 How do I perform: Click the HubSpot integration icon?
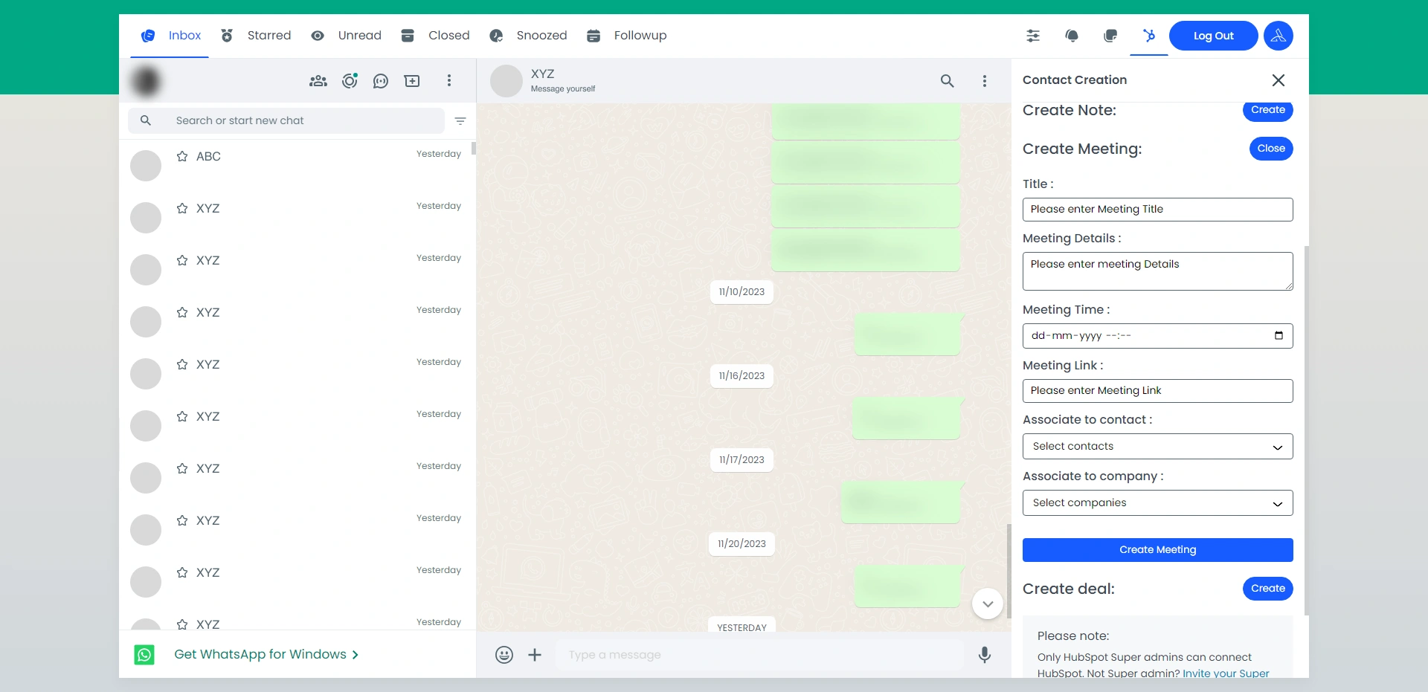click(x=1149, y=36)
